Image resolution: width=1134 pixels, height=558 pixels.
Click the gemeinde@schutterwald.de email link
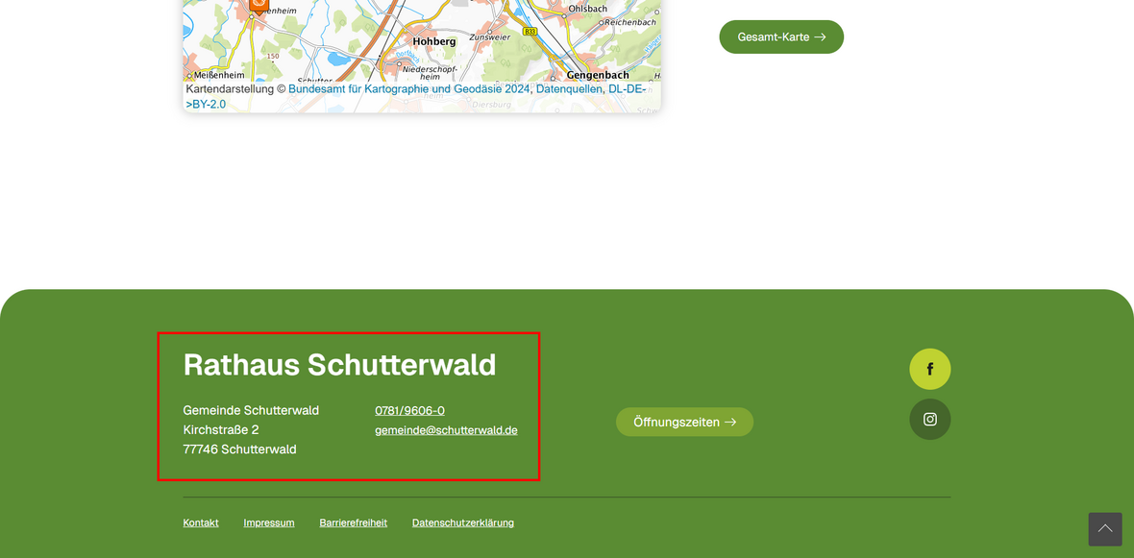pyautogui.click(x=446, y=430)
